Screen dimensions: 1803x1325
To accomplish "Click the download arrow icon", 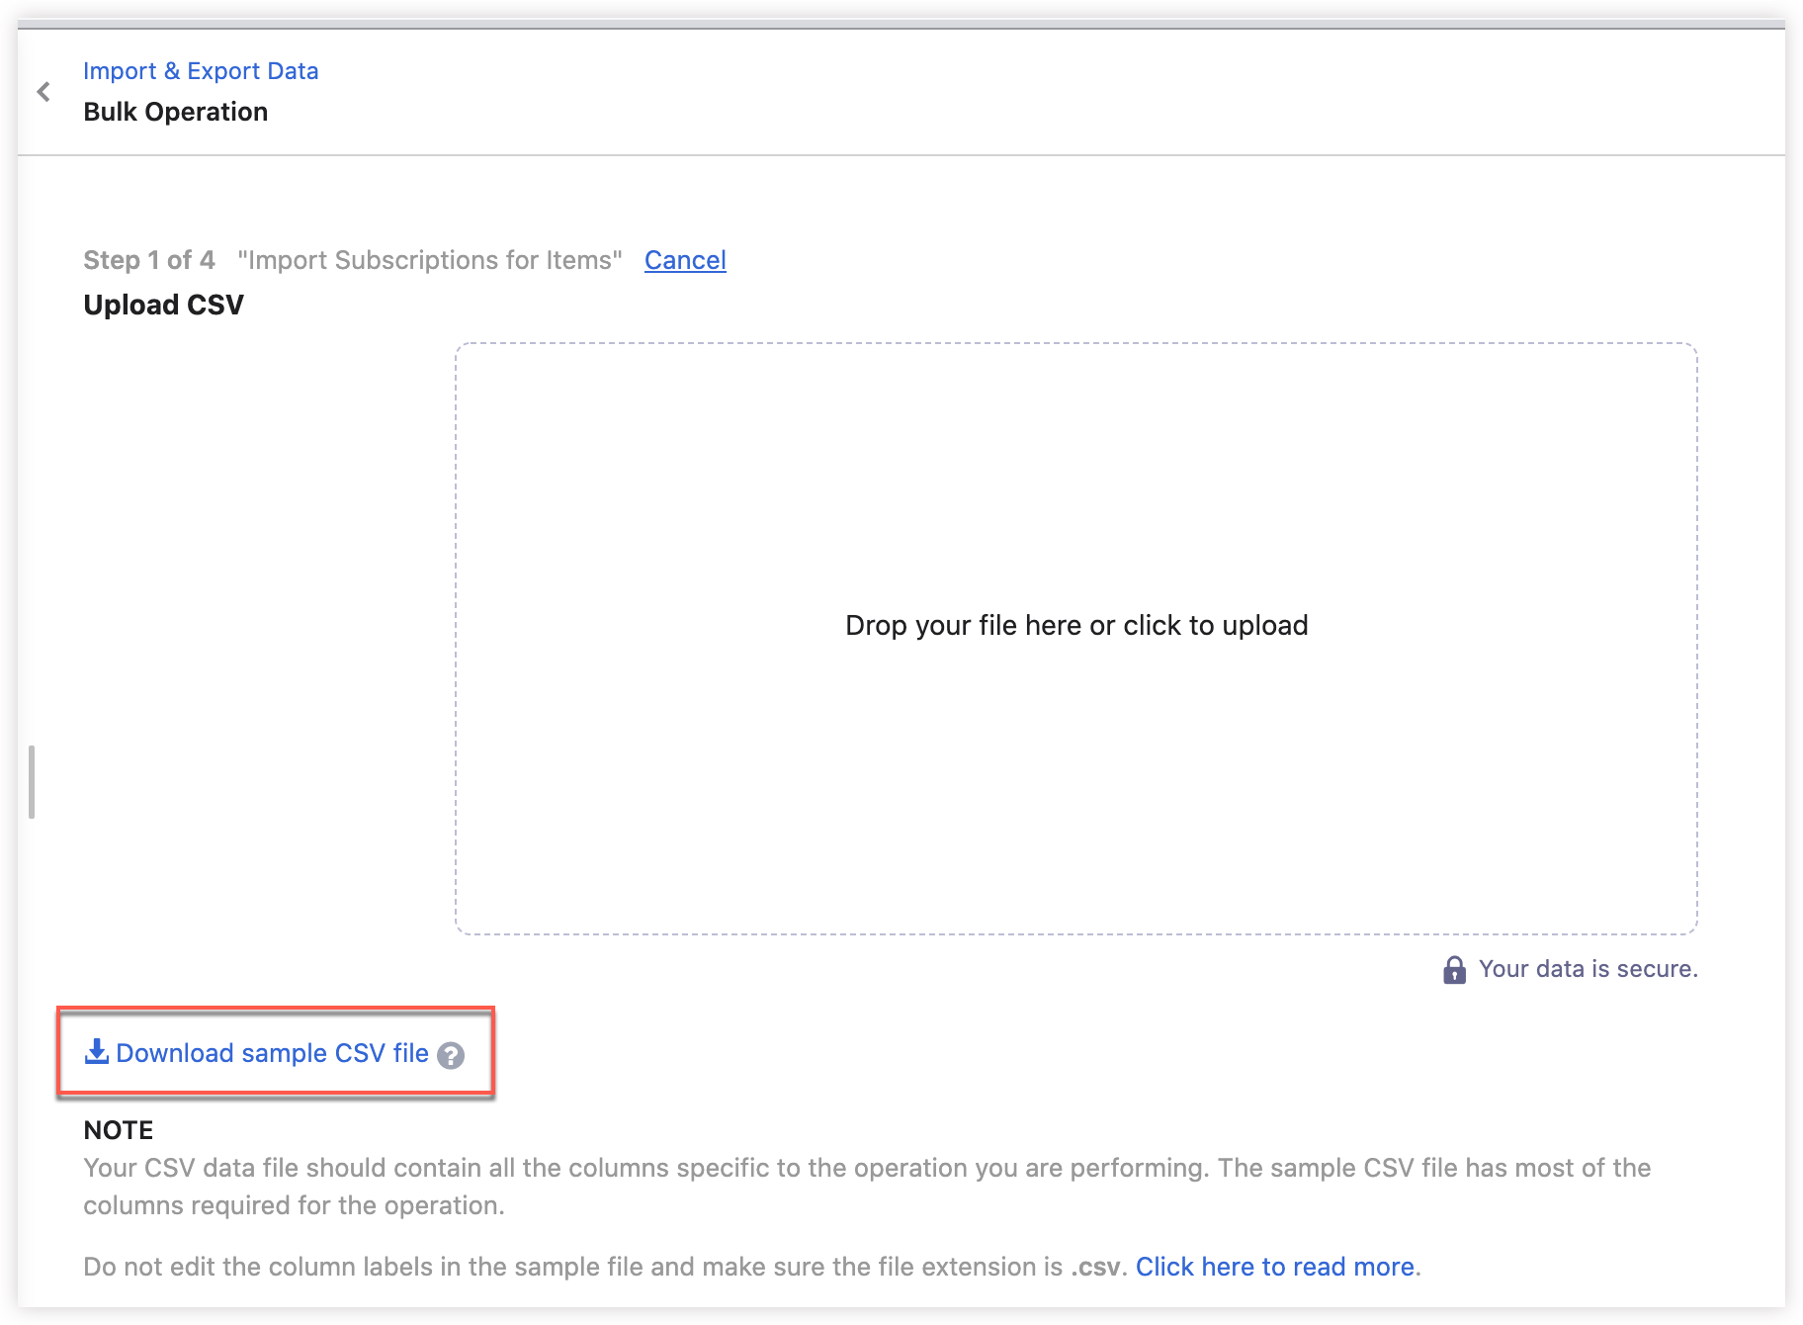I will click(x=97, y=1052).
